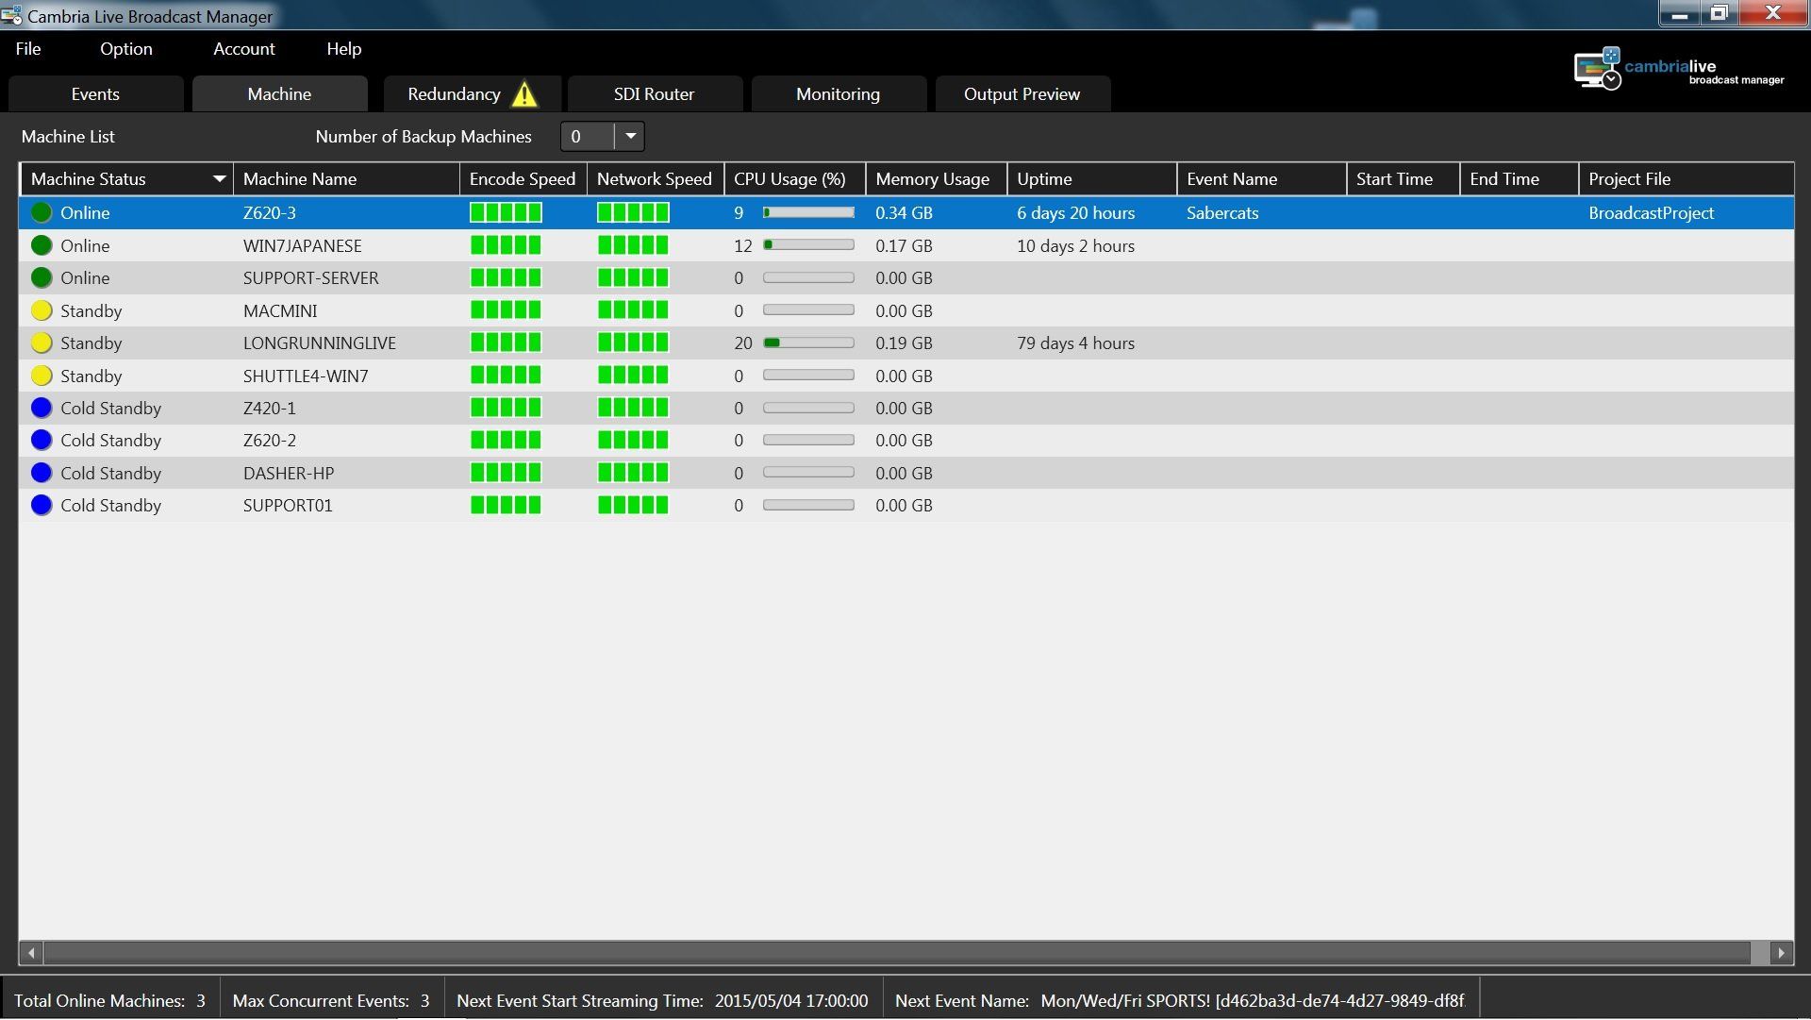Click the green Online status icon for Z620-3
This screenshot has height=1020, width=1811.
coord(42,213)
